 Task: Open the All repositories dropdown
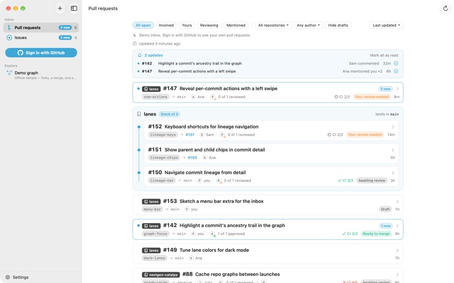click(274, 25)
